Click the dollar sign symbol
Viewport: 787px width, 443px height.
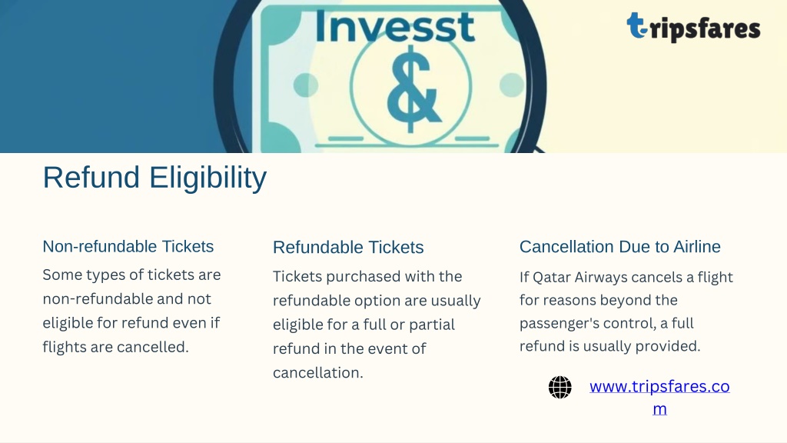(413, 88)
